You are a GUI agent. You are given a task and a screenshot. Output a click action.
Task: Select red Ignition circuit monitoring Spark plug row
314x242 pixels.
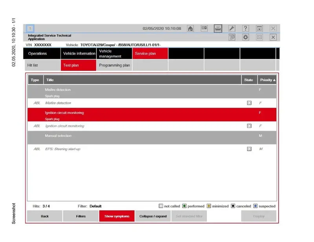[x=152, y=115]
